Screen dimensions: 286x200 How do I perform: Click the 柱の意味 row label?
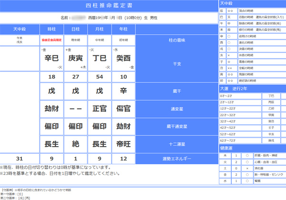pos(177,40)
